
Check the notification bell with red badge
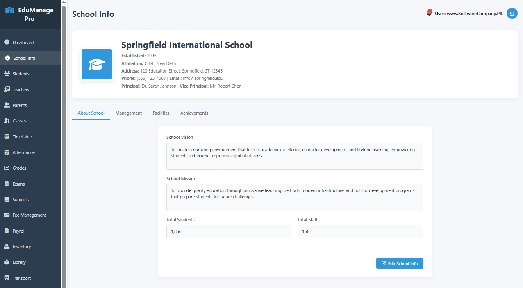[x=430, y=13]
